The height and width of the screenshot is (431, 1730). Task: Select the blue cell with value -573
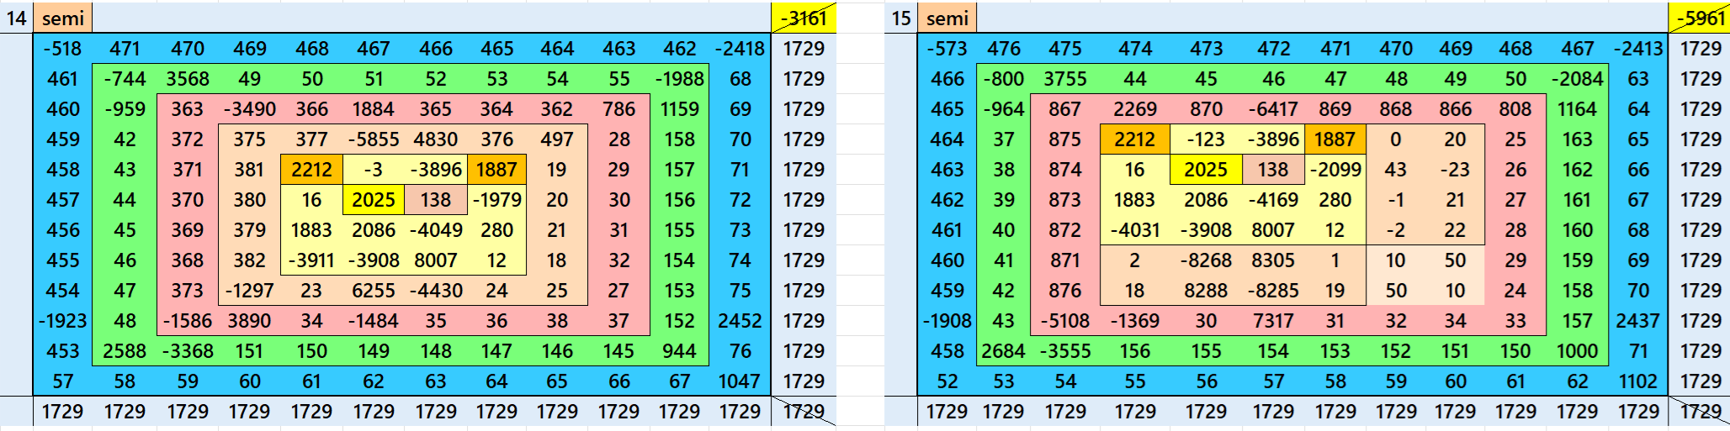(x=947, y=49)
